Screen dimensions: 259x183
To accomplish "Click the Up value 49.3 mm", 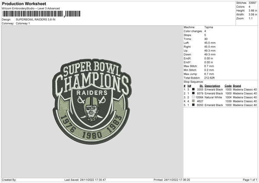I will (210, 50).
